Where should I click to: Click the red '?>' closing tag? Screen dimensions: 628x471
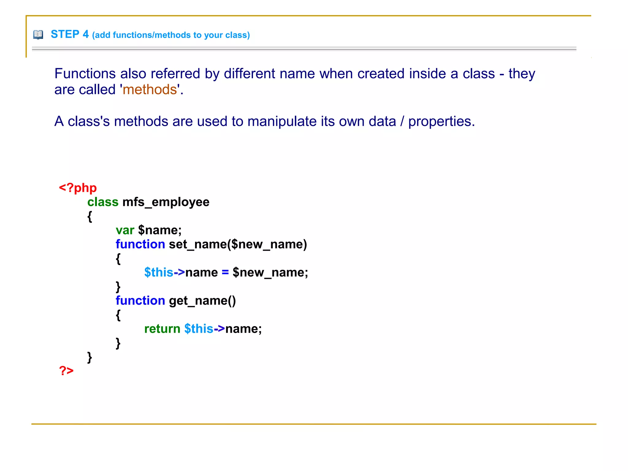[x=66, y=371]
